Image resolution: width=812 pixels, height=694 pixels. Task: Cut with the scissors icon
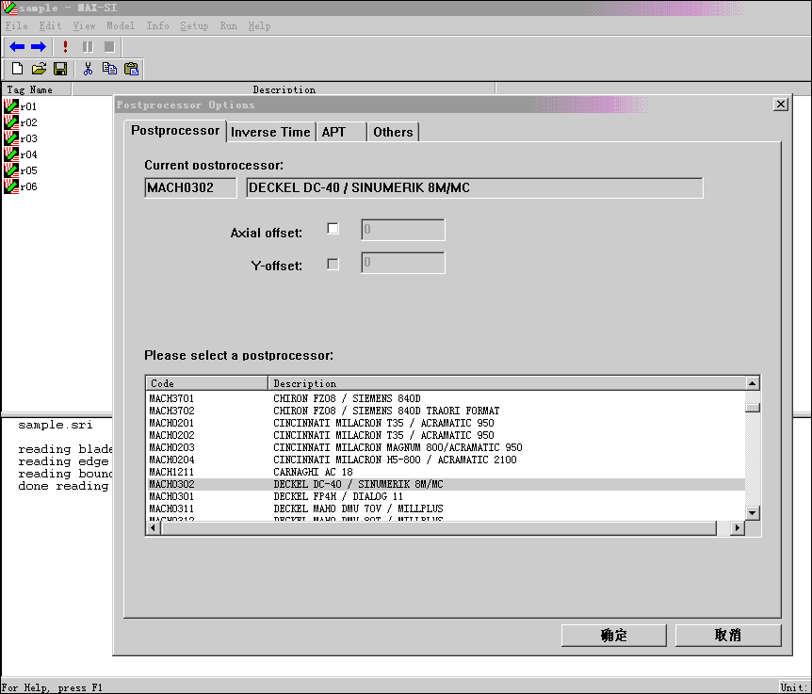[x=88, y=69]
